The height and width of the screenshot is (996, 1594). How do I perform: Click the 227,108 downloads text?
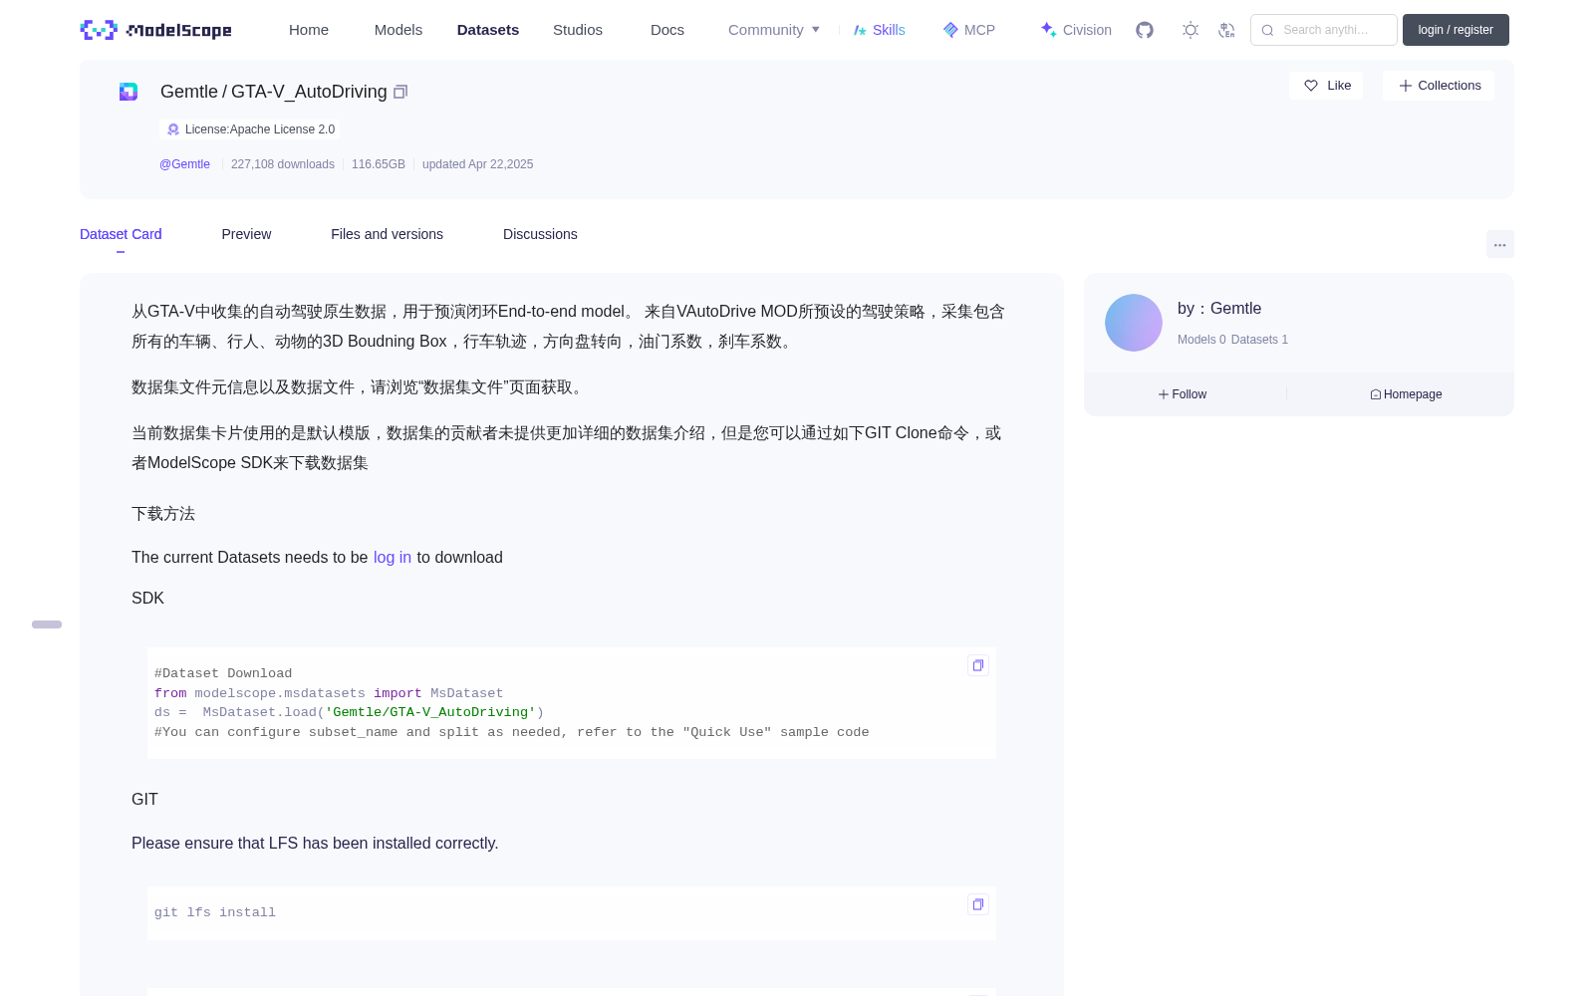(x=283, y=164)
